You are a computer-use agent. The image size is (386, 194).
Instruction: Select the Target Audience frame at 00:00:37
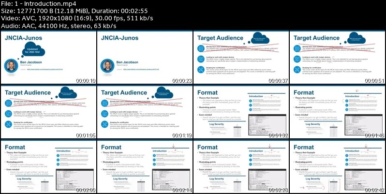[241, 57]
